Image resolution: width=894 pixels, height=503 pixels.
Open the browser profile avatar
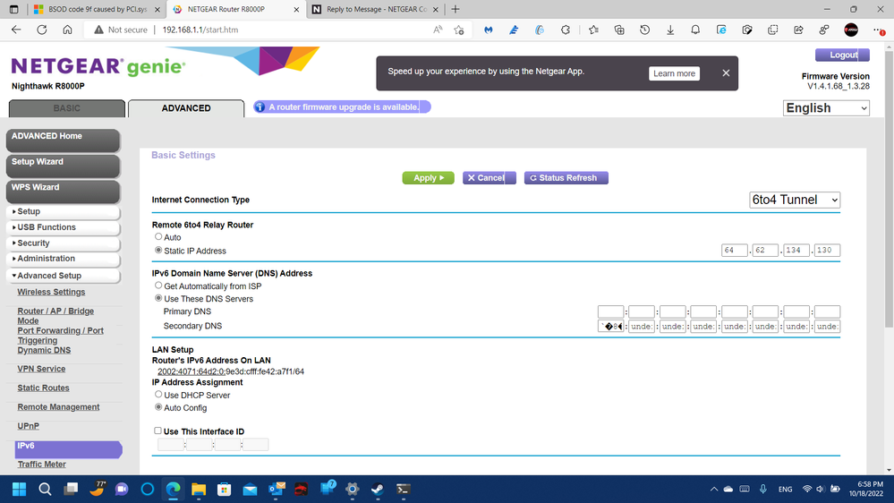[851, 30]
